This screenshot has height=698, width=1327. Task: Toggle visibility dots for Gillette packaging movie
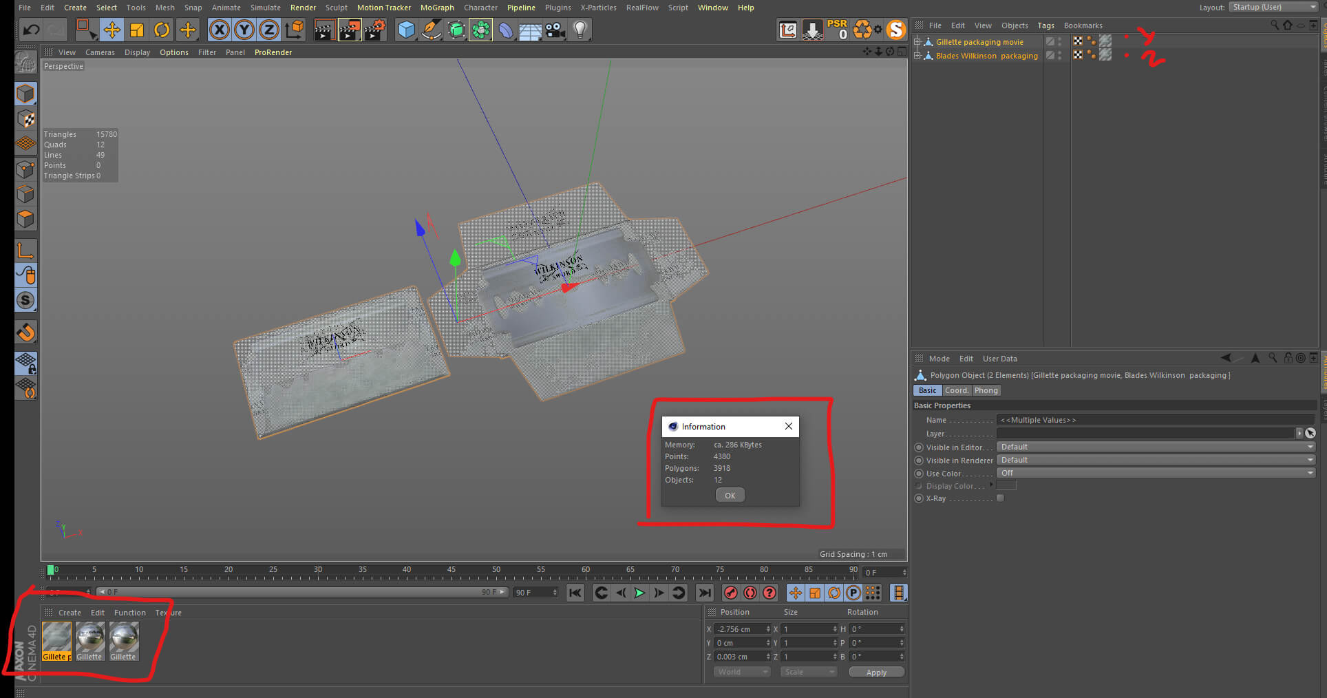click(x=1060, y=42)
